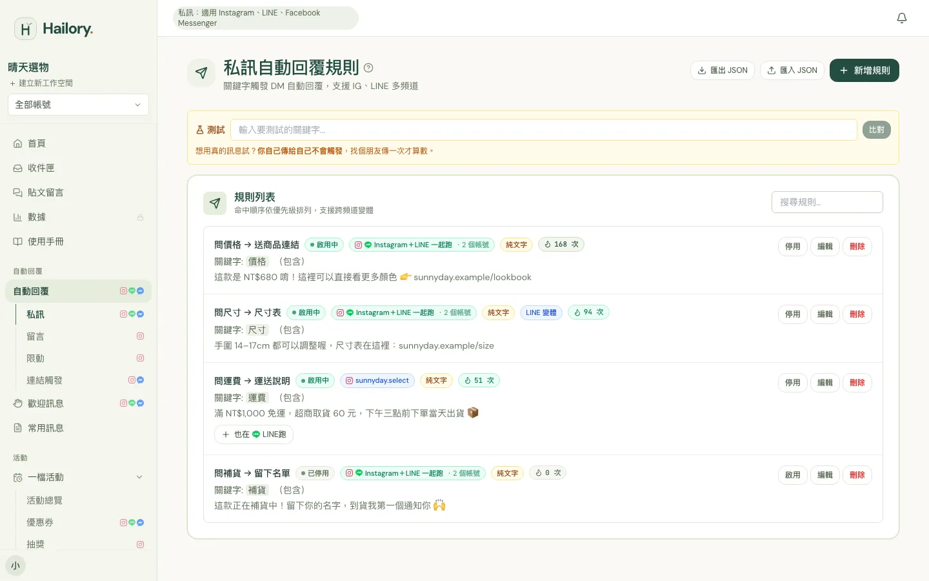
Task: Open 常用訊息 in the sidebar
Action: [x=78, y=428]
